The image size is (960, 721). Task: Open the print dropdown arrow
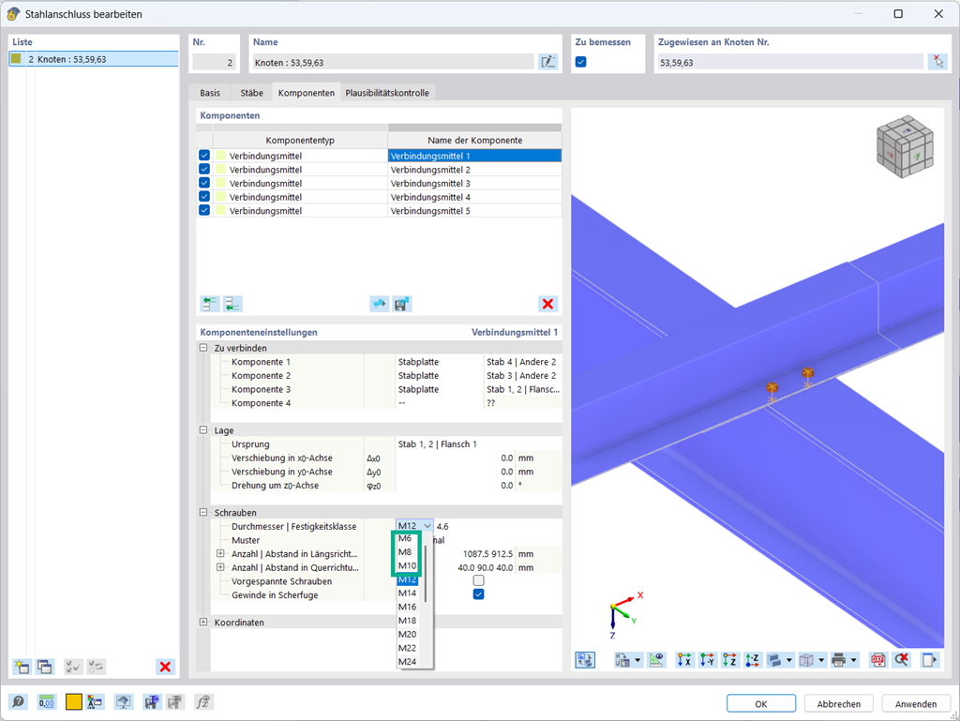pos(854,660)
